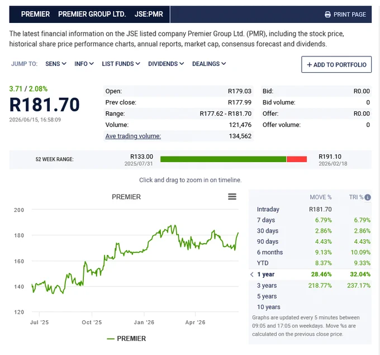
Task: Click the 6 months TRI value 10.09%
Action: coord(360,252)
